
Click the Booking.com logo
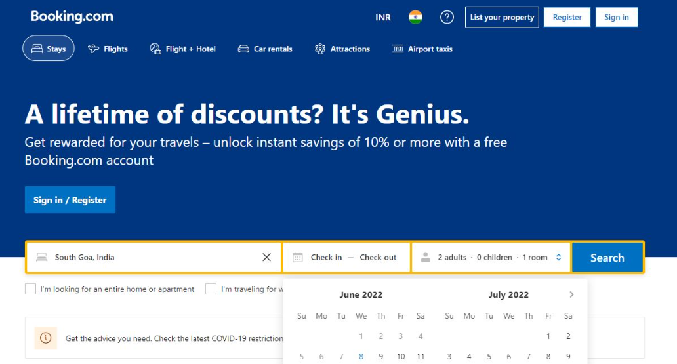coord(72,16)
